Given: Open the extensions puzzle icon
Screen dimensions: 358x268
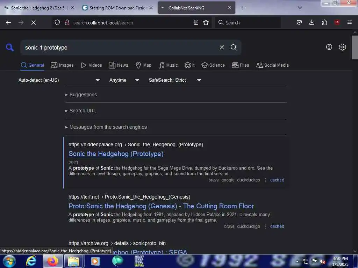Looking at the screenshot, I should (324, 22).
